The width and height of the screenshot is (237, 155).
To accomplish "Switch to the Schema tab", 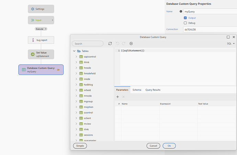I will click(137, 90).
